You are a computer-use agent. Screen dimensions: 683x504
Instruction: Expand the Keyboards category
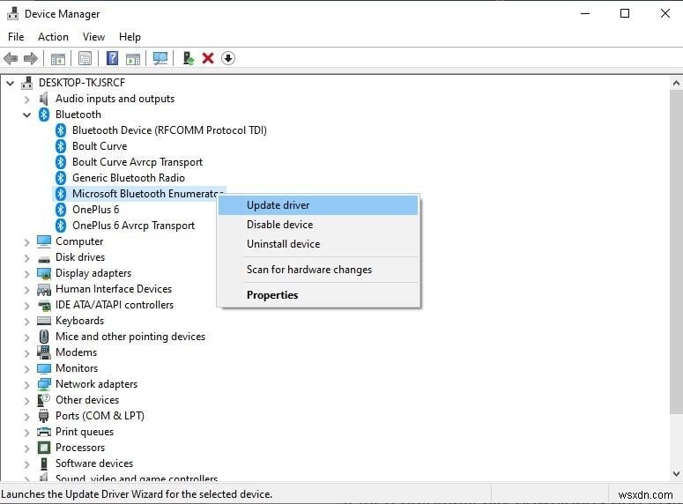tap(27, 322)
